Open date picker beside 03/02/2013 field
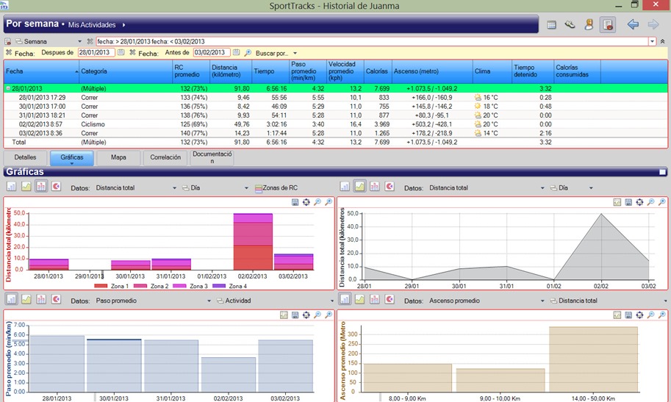671x402 pixels. click(x=236, y=52)
